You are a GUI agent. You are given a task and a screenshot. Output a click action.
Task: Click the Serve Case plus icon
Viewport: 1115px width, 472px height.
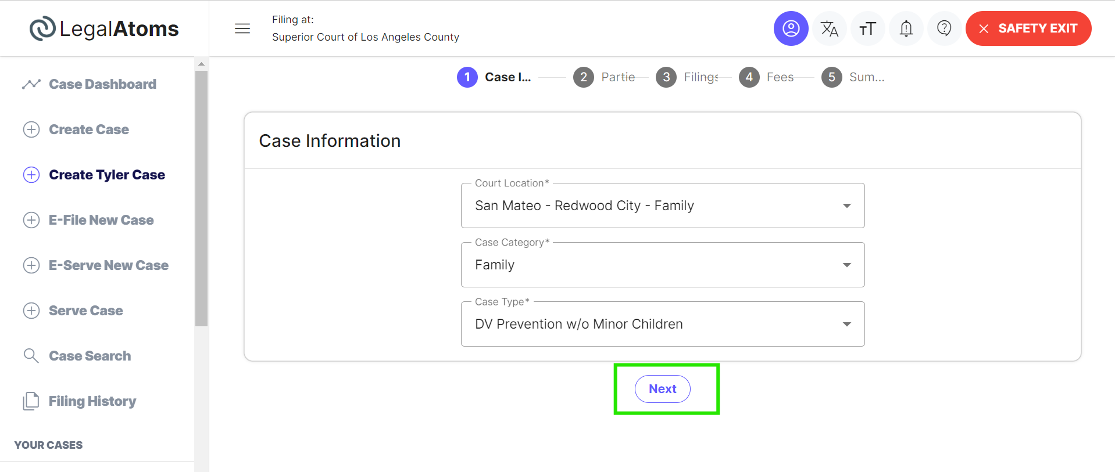pyautogui.click(x=31, y=311)
